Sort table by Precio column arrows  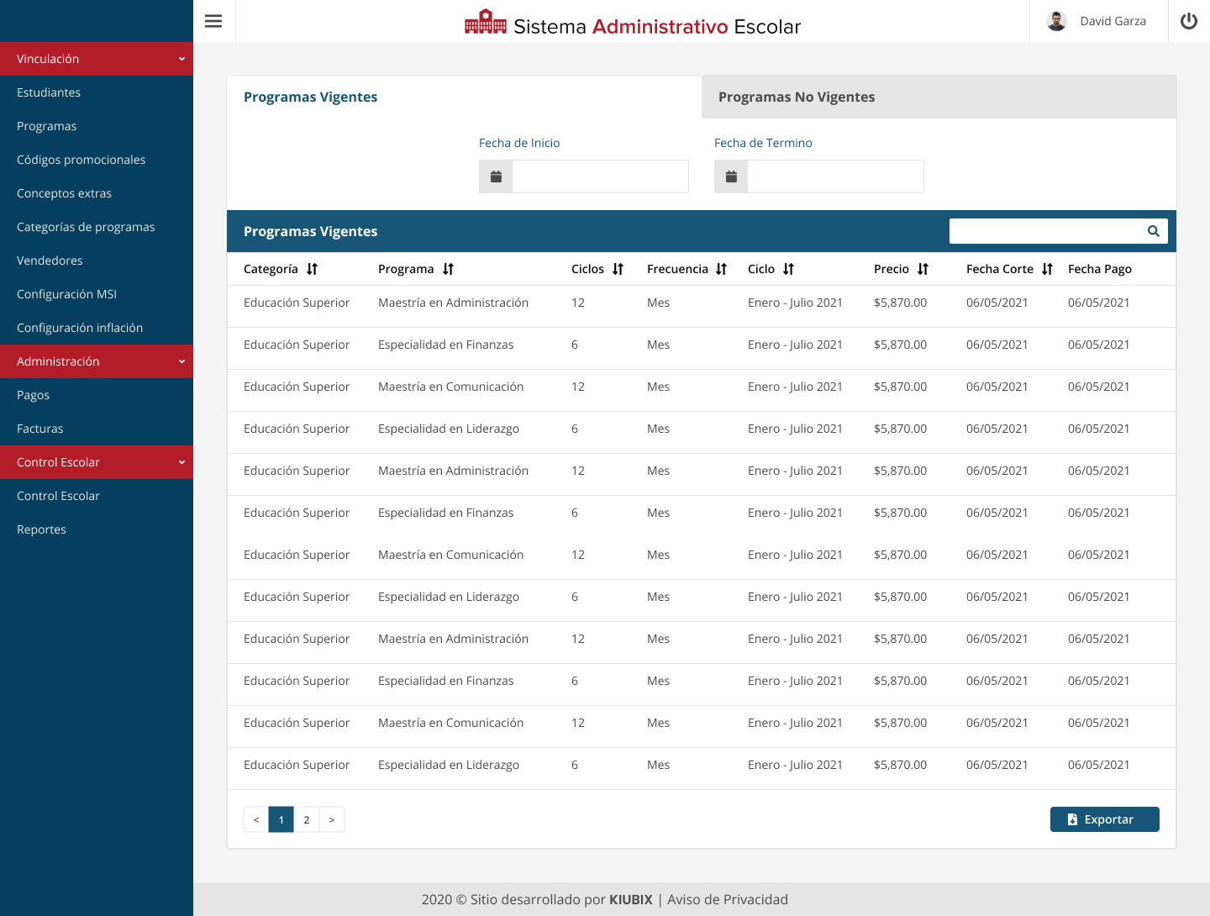point(923,269)
